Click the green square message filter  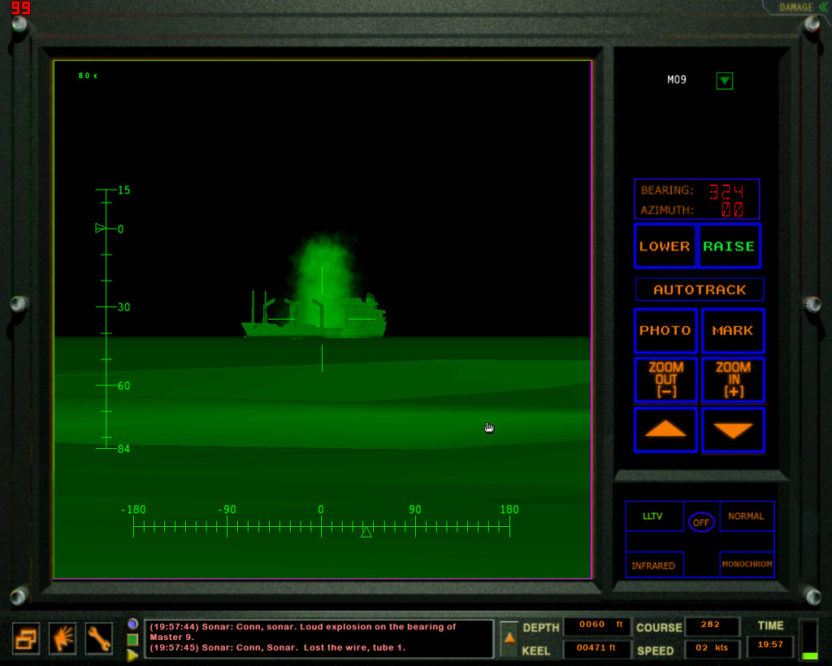click(x=132, y=640)
